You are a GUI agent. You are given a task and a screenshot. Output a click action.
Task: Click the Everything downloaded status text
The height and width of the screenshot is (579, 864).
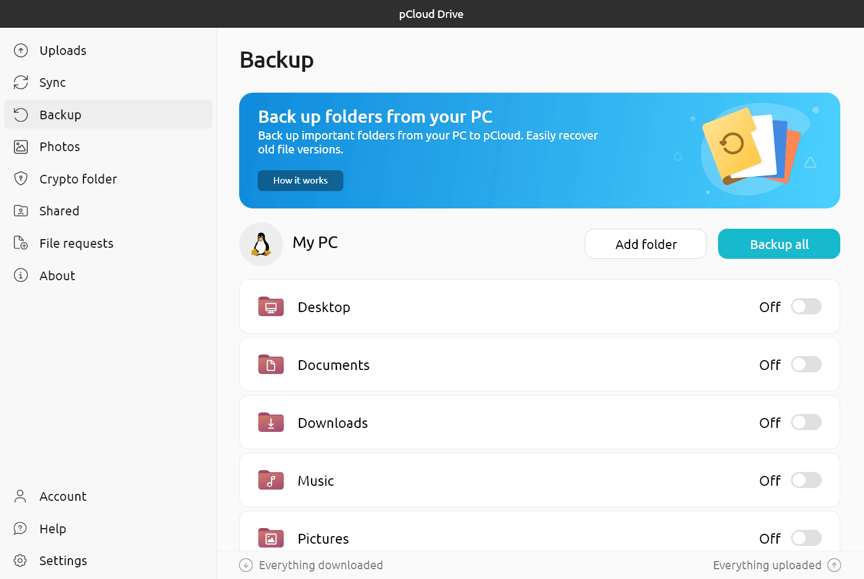tap(321, 565)
